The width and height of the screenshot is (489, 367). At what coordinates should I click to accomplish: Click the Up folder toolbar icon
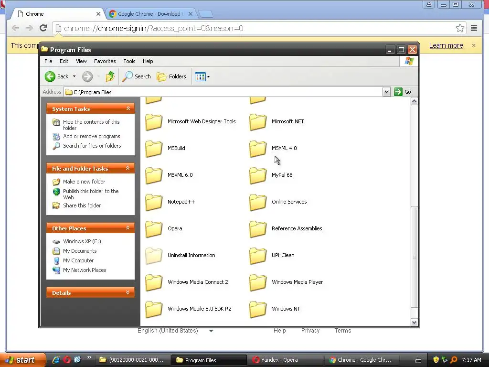tap(110, 76)
